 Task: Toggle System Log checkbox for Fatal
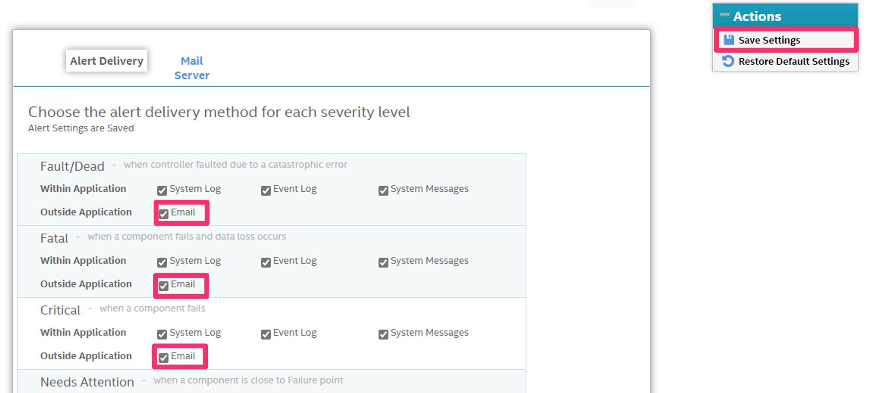tap(162, 262)
